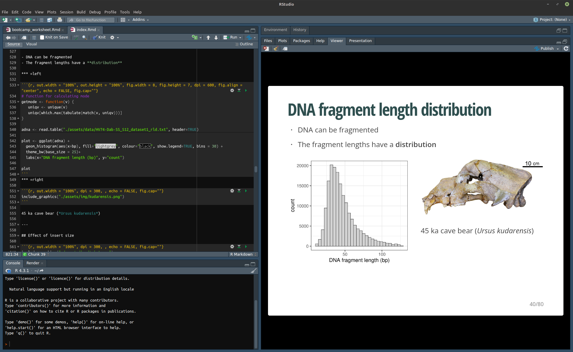This screenshot has width=573, height=352.
Task: Click the Publish button
Action: 546,48
